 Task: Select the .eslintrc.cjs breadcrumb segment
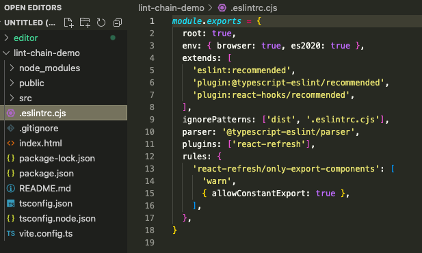point(254,8)
